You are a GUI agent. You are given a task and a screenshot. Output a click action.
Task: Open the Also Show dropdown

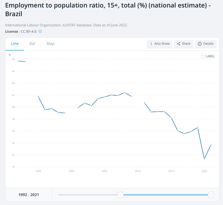point(160,44)
